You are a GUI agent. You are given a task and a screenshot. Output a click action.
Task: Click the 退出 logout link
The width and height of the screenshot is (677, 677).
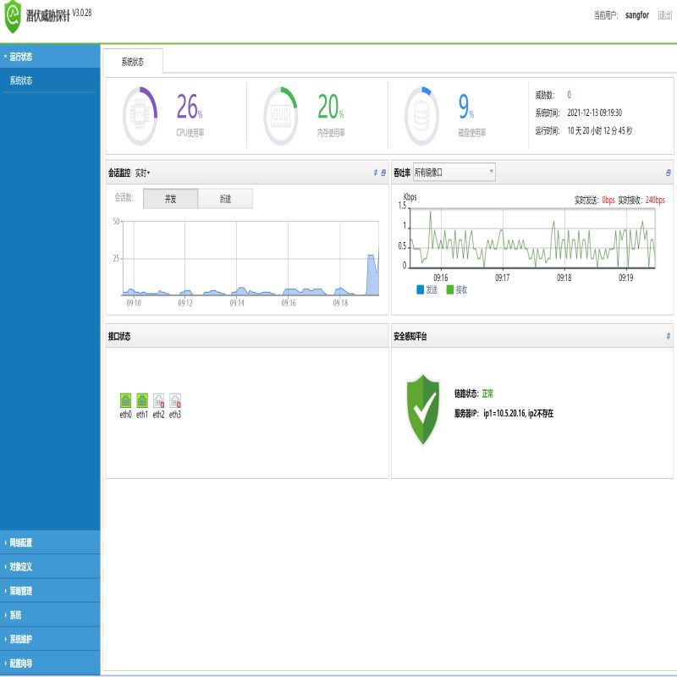665,15
